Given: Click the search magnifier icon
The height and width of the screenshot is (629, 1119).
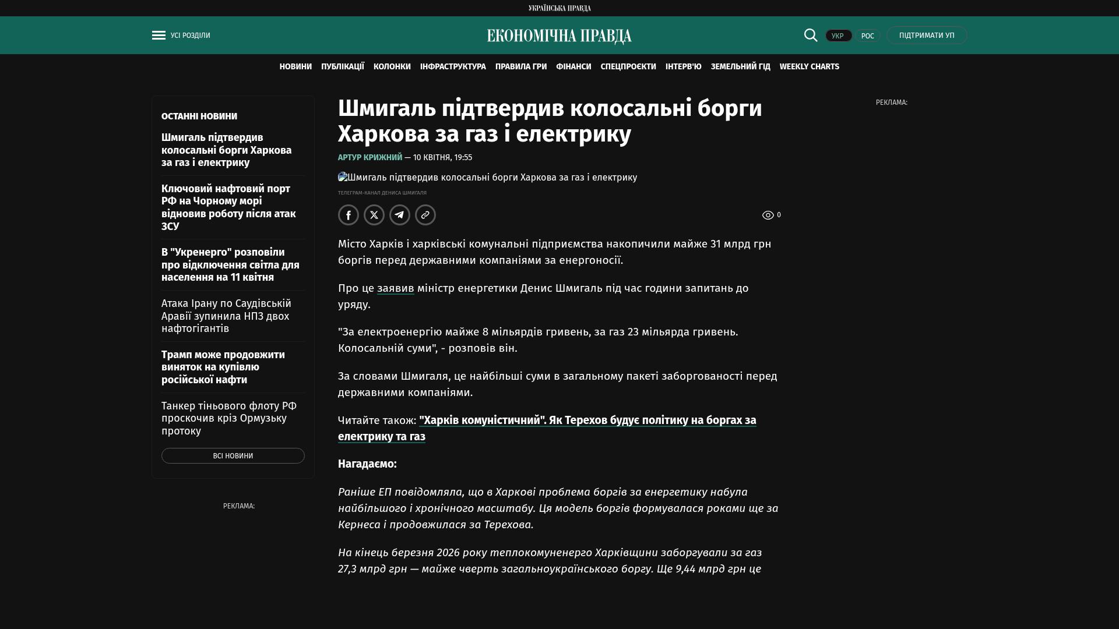Looking at the screenshot, I should click(811, 36).
